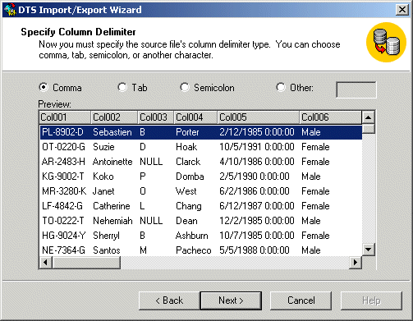Click the name Sherryl
This screenshot has height=321, width=413.
pos(106,236)
